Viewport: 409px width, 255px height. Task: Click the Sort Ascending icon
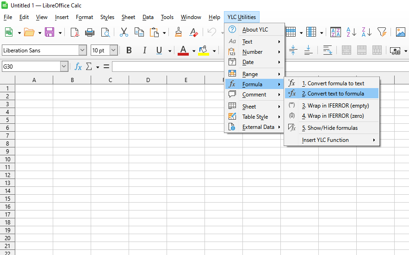pyautogui.click(x=351, y=32)
